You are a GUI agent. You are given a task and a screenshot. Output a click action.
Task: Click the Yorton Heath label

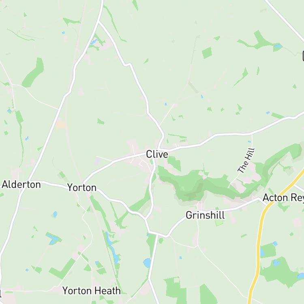click(92, 291)
